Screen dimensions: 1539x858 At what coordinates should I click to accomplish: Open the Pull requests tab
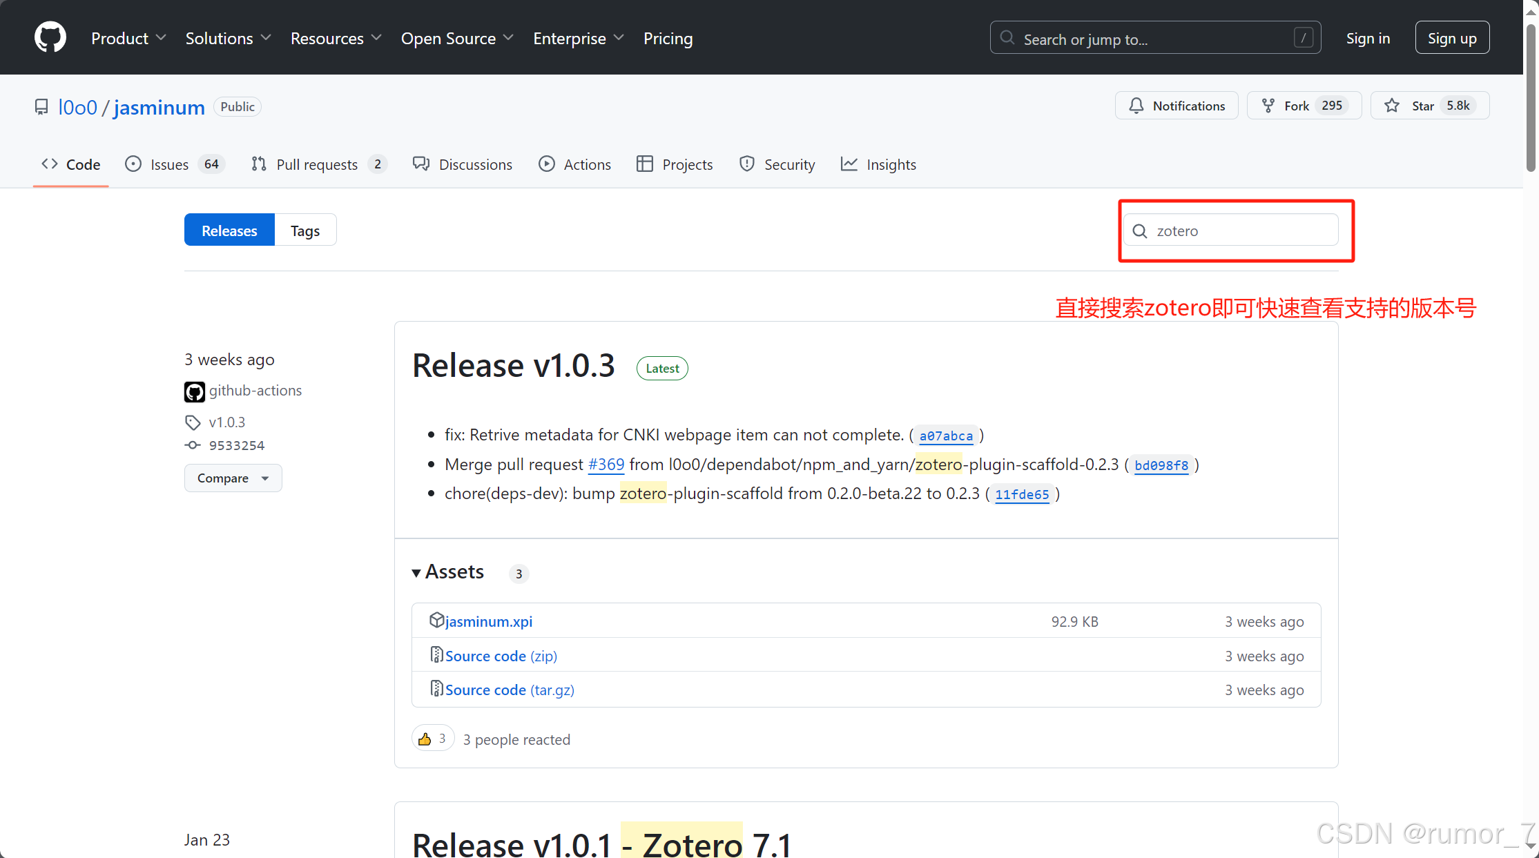click(x=318, y=164)
